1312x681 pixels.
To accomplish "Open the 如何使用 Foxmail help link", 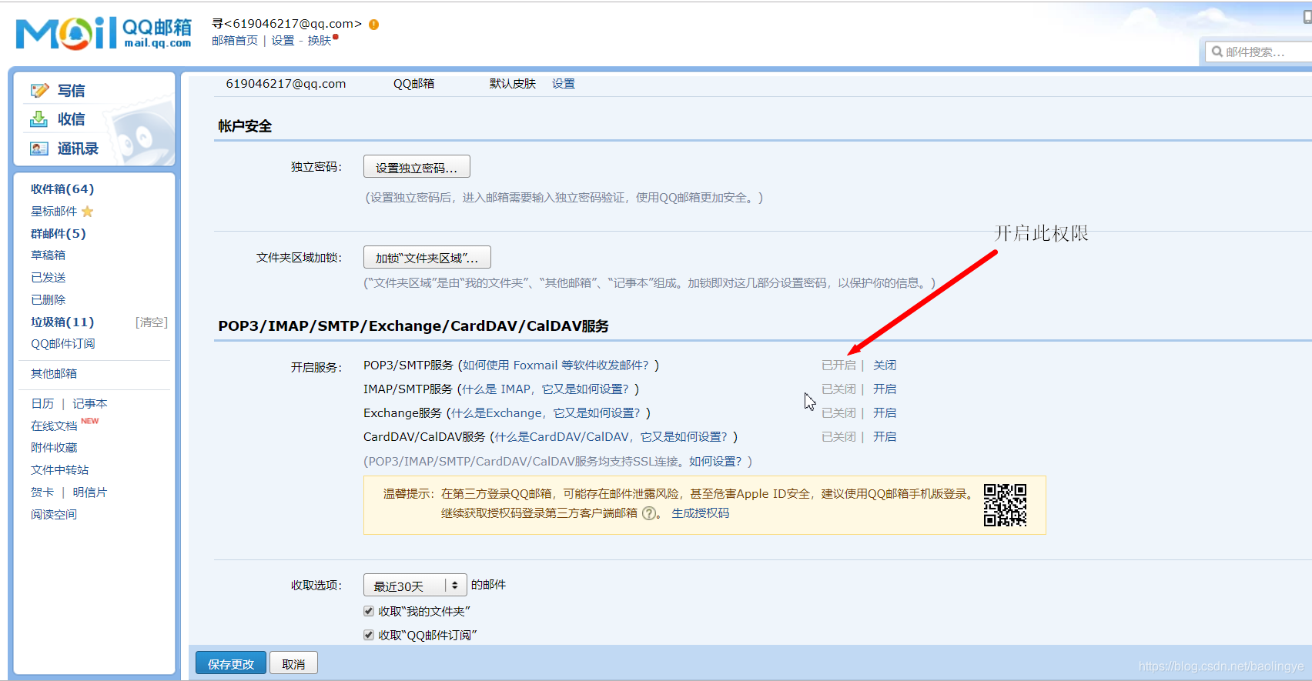I will coord(555,366).
